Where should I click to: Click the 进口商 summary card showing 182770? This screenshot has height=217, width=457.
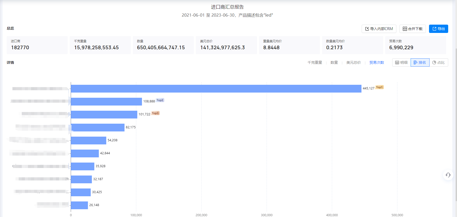tap(37, 45)
